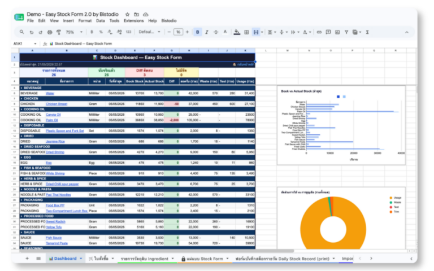Click the cloud document status icon
Screen dimensions: 434x271
146,14
